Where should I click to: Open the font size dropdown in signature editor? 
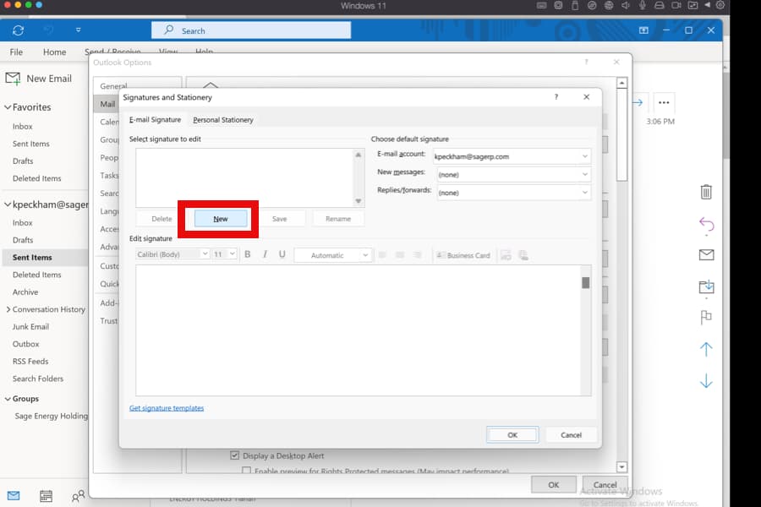[x=222, y=255]
